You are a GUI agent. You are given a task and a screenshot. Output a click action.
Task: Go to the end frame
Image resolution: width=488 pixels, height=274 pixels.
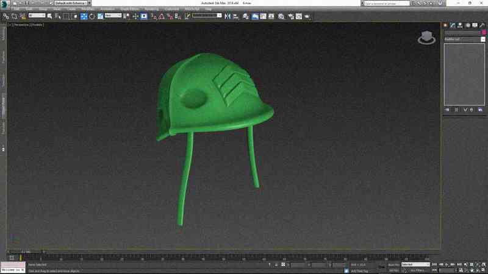[459, 264]
